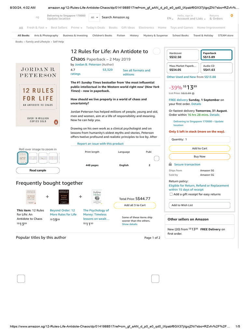
Task: Open the Jordan B. Peterson author link
Action: coord(88,65)
